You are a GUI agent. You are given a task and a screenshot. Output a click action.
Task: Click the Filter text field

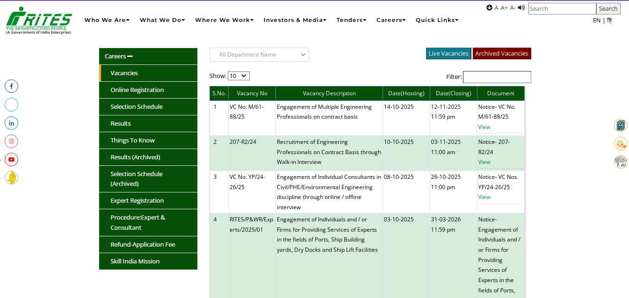(497, 77)
